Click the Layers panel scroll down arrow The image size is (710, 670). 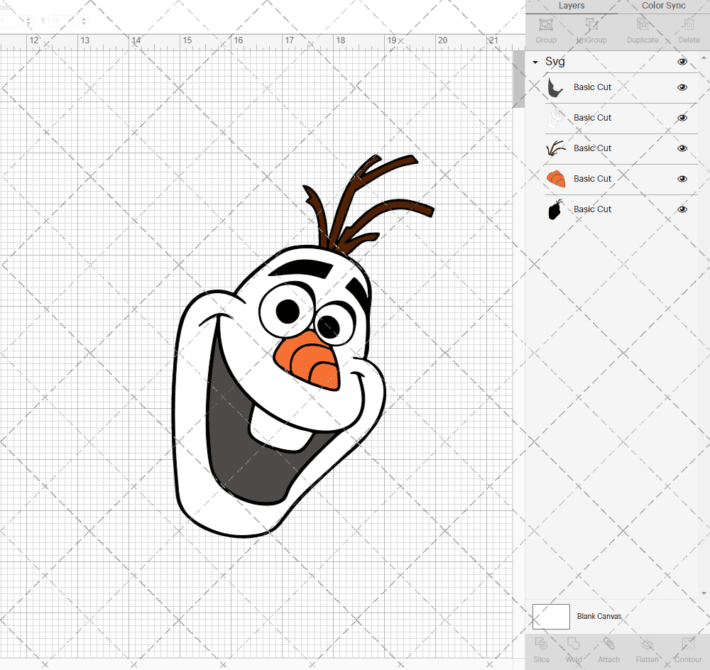703,593
